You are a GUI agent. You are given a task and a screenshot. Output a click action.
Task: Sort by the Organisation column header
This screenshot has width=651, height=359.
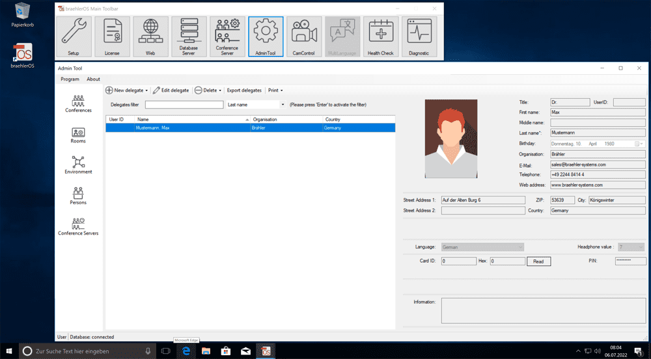[x=286, y=120]
